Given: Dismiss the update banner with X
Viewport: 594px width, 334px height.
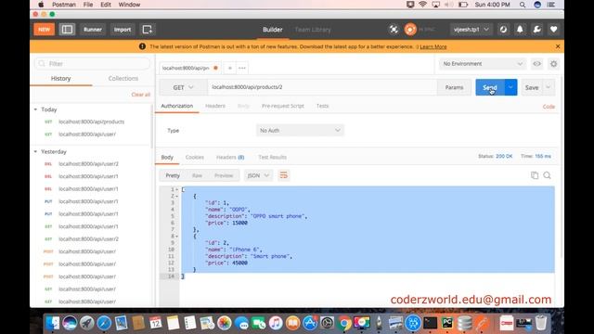Looking at the screenshot, I should tap(558, 46).
